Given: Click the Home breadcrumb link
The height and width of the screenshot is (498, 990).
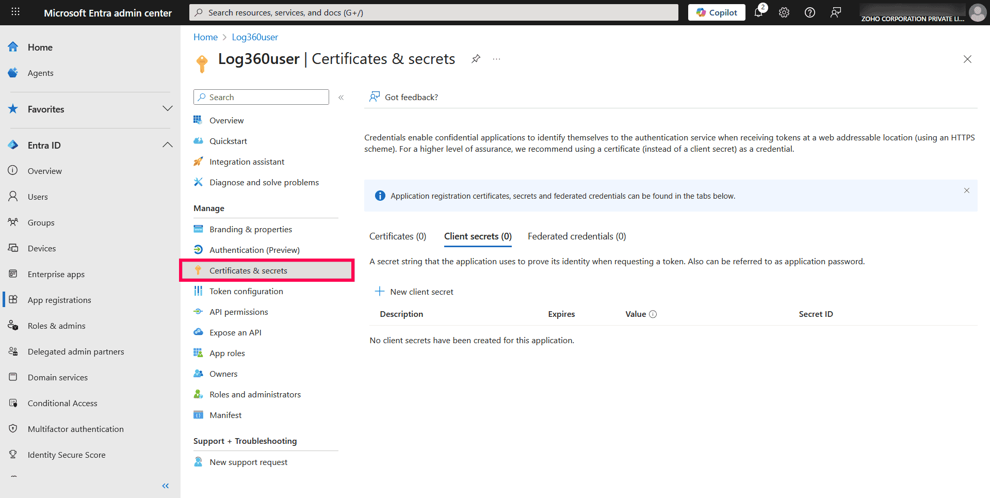Looking at the screenshot, I should click(205, 37).
